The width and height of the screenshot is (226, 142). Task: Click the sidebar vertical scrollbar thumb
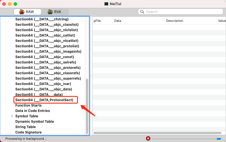87,106
